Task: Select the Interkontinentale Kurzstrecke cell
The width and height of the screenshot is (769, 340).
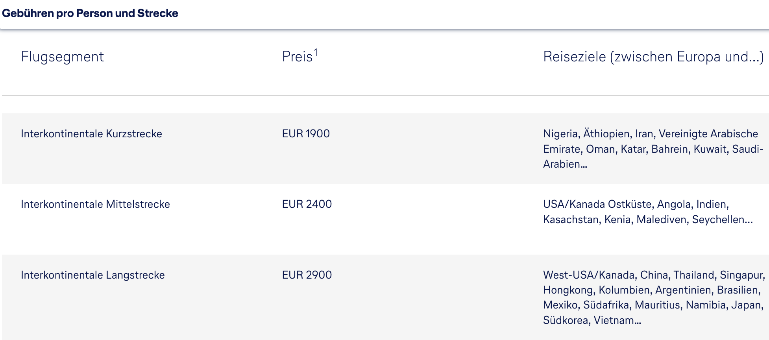Action: click(91, 134)
